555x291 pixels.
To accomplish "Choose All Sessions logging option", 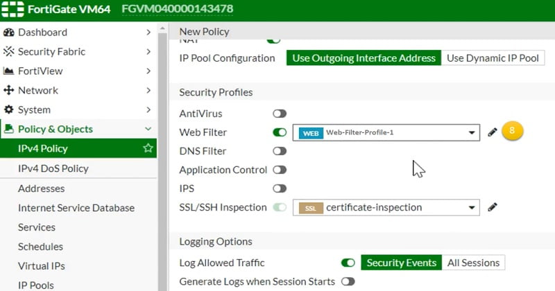I will 474,263.
